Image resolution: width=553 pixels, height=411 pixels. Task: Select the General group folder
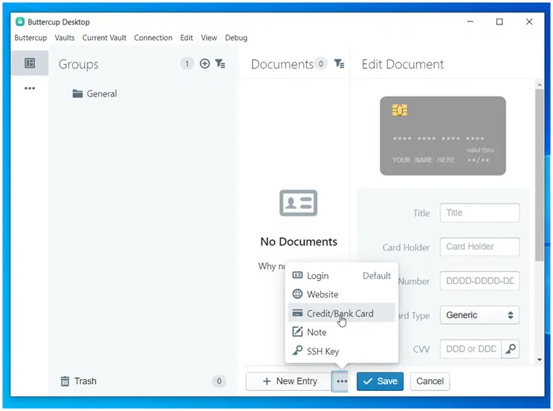[x=94, y=94]
